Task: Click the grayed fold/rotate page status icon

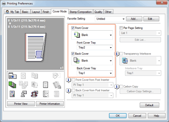Action: (56, 75)
